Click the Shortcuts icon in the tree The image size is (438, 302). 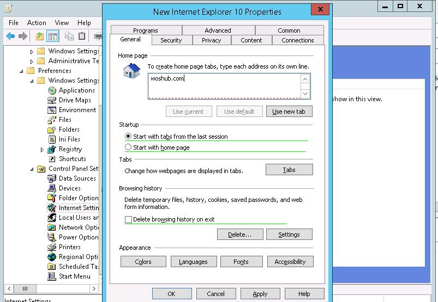[52, 159]
